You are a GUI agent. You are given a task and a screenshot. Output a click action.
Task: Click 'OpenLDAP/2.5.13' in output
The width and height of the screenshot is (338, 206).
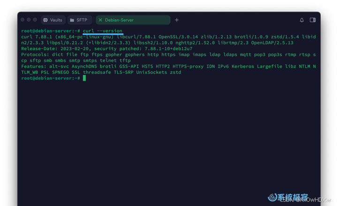pyautogui.click(x=272, y=43)
